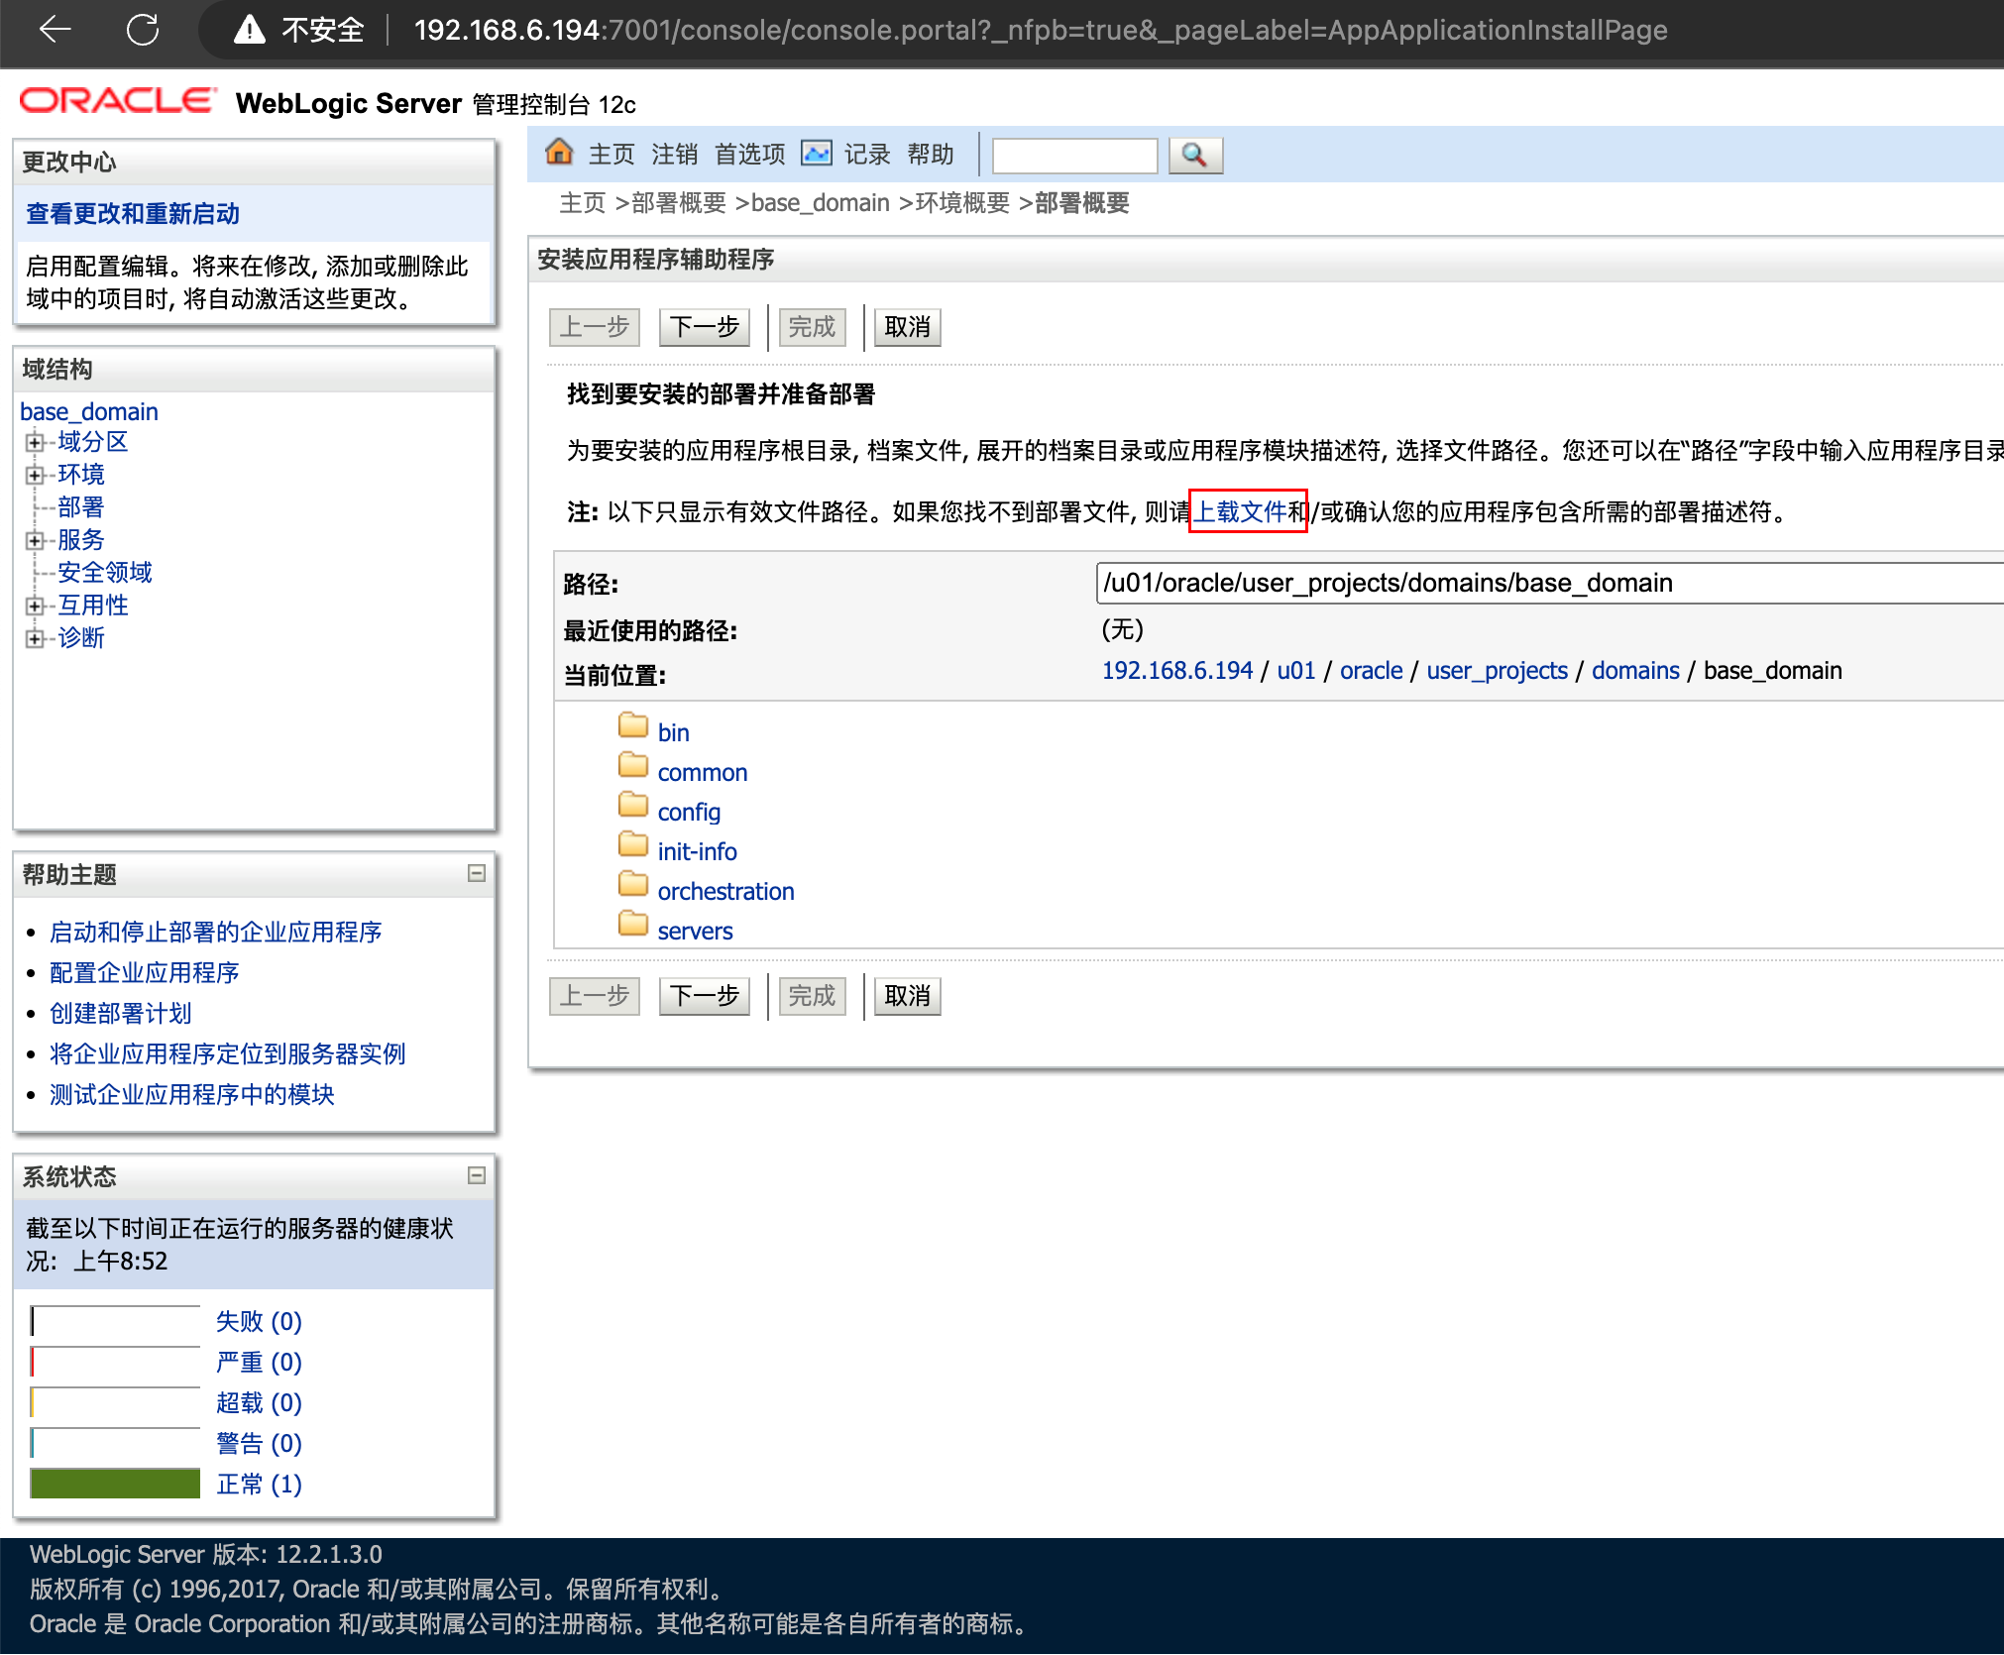Click the green 正常 status bar

pos(115,1484)
